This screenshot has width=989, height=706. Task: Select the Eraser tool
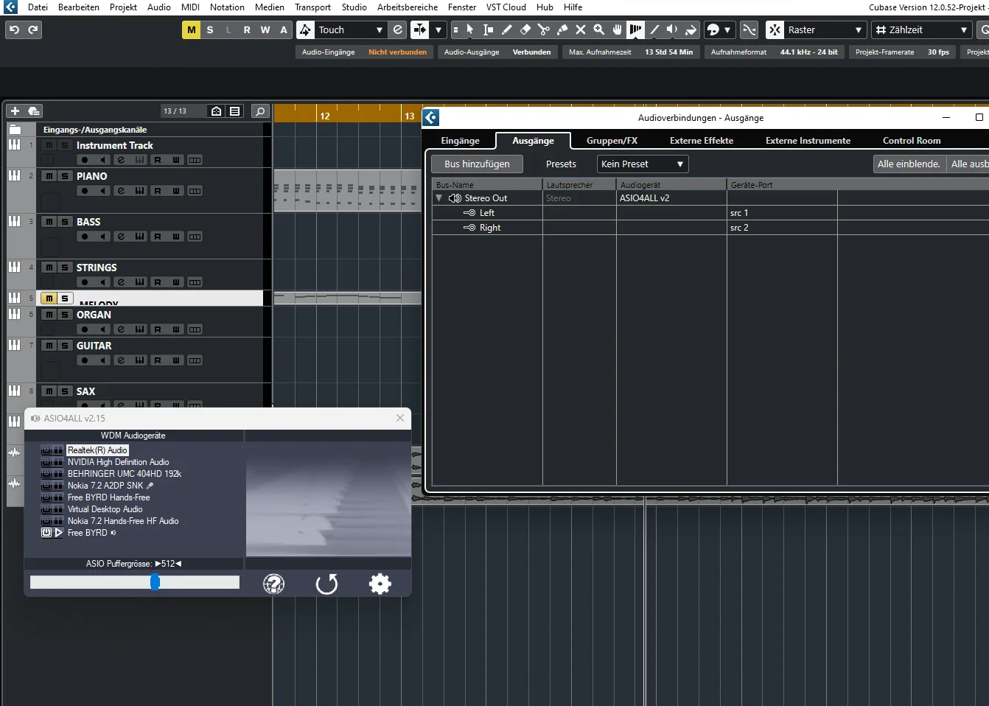click(x=525, y=29)
